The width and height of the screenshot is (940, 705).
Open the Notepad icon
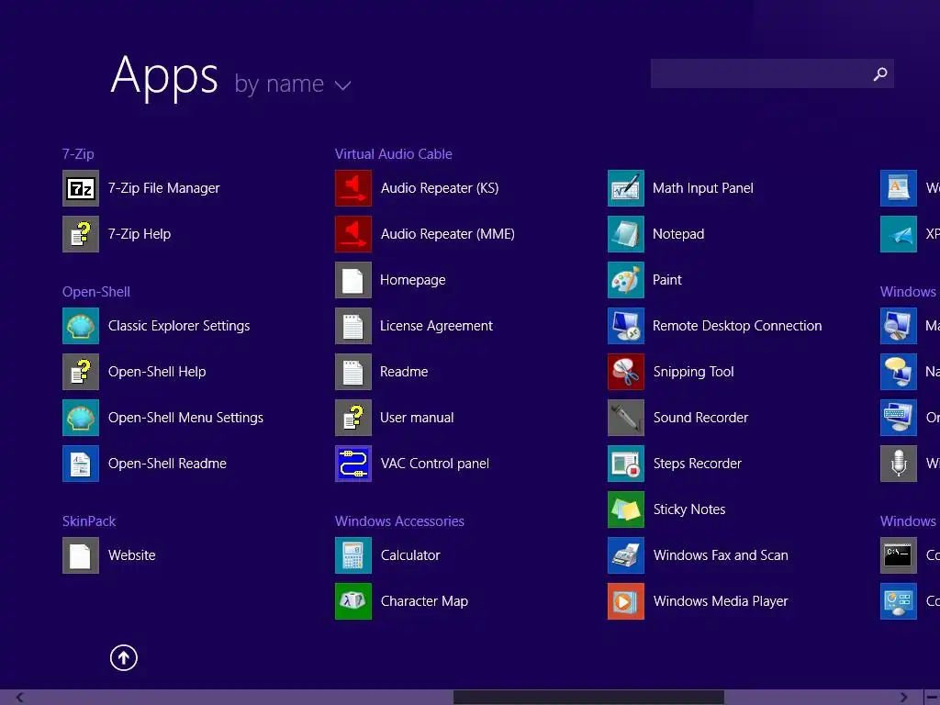pyautogui.click(x=626, y=234)
